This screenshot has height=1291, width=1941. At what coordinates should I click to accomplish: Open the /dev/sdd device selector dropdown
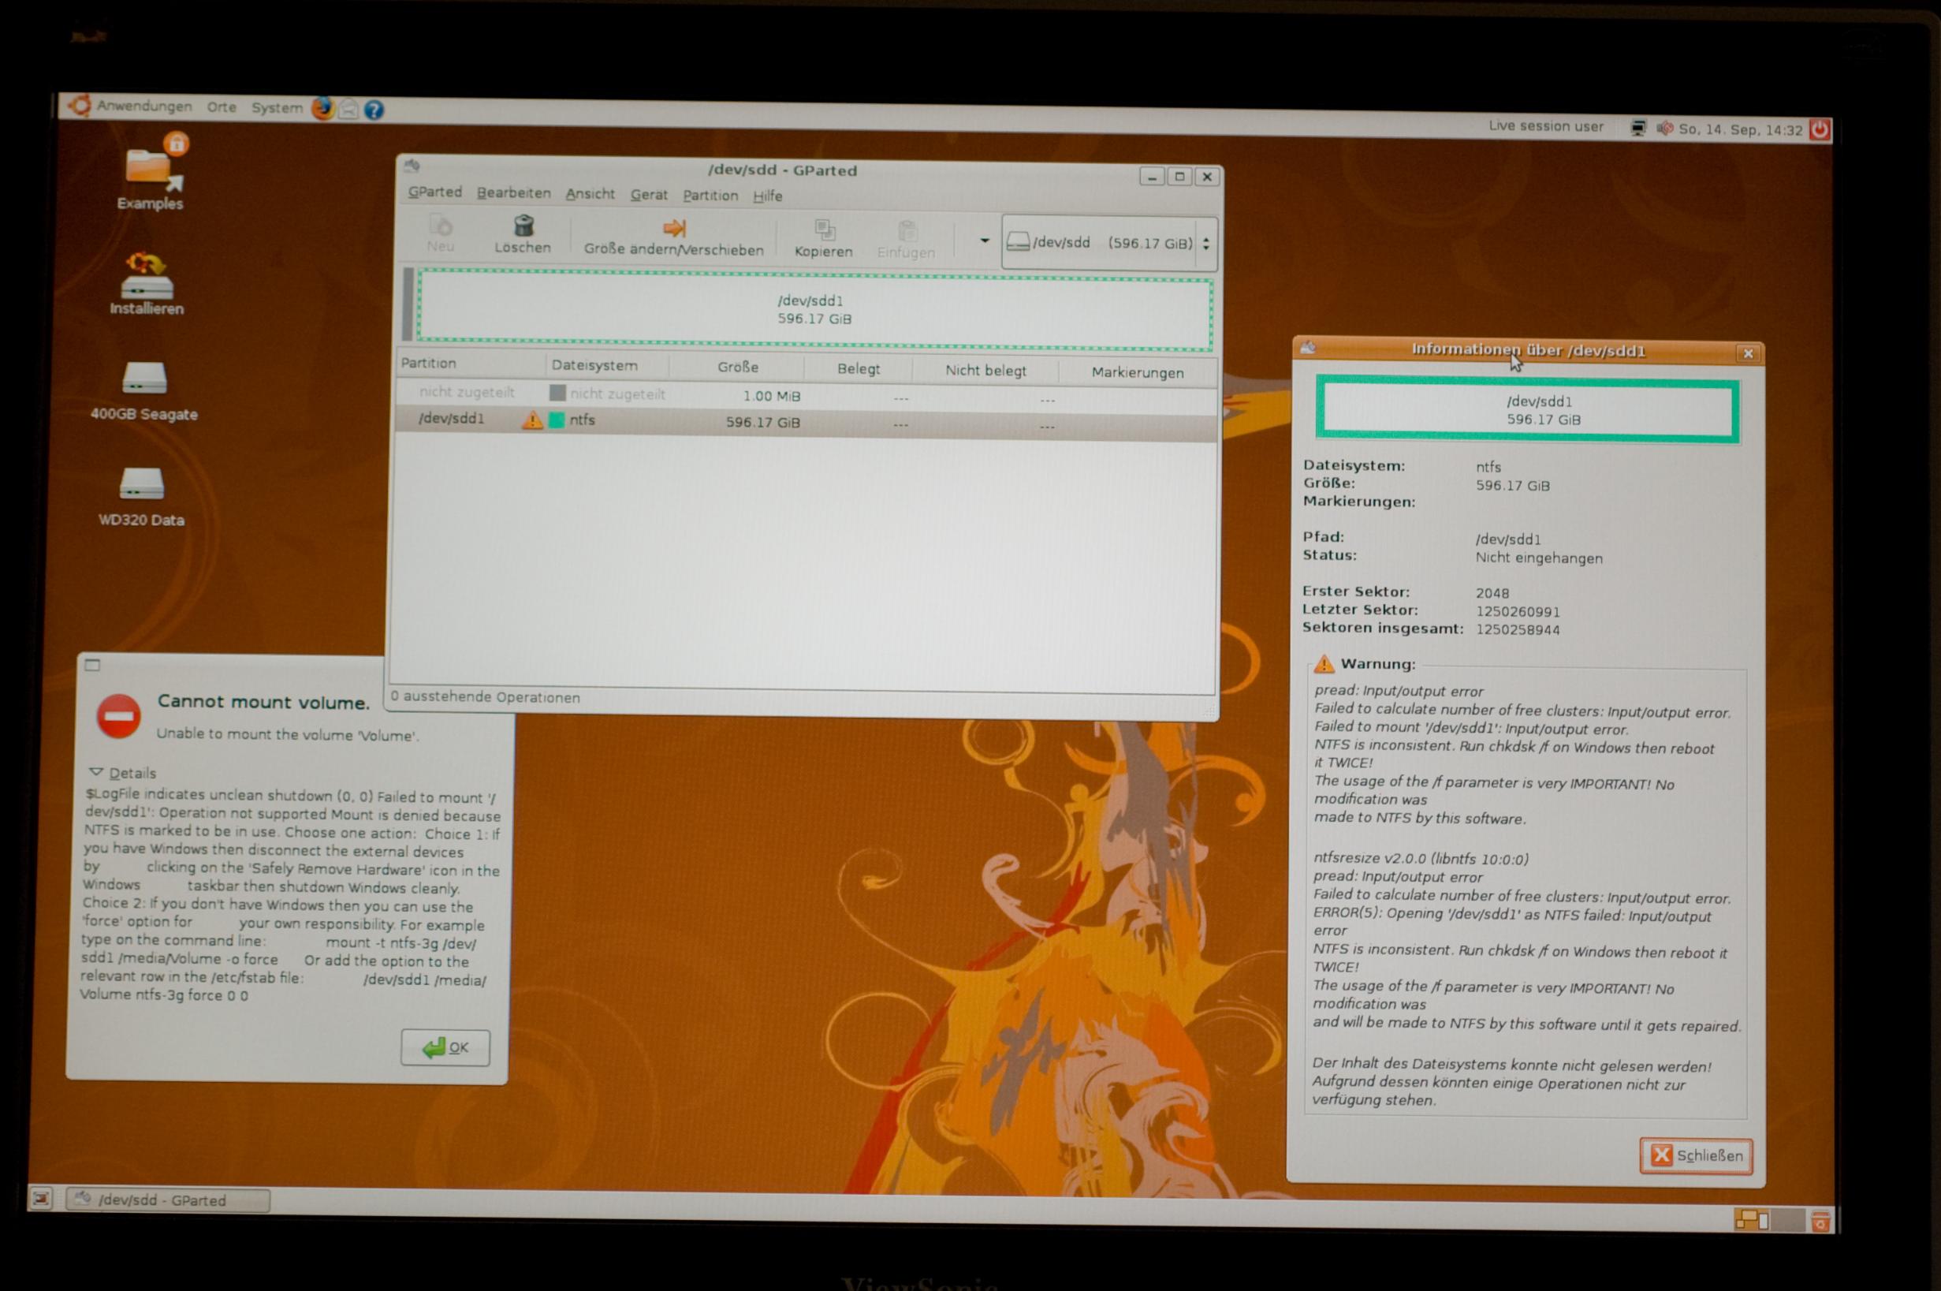pyautogui.click(x=1108, y=243)
